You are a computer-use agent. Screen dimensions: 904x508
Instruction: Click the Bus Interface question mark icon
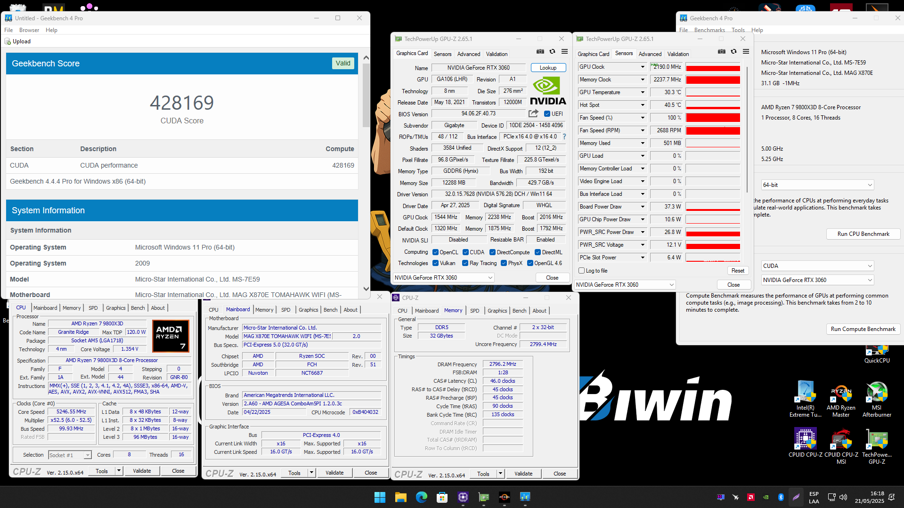(564, 137)
